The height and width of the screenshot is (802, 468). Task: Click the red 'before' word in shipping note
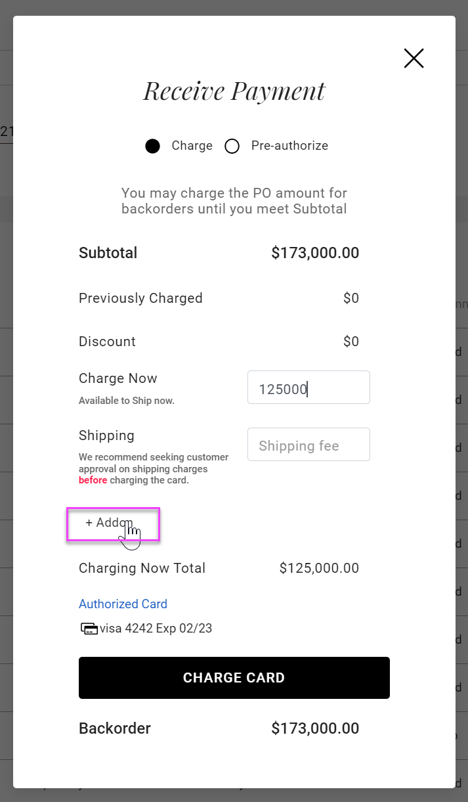coord(93,480)
